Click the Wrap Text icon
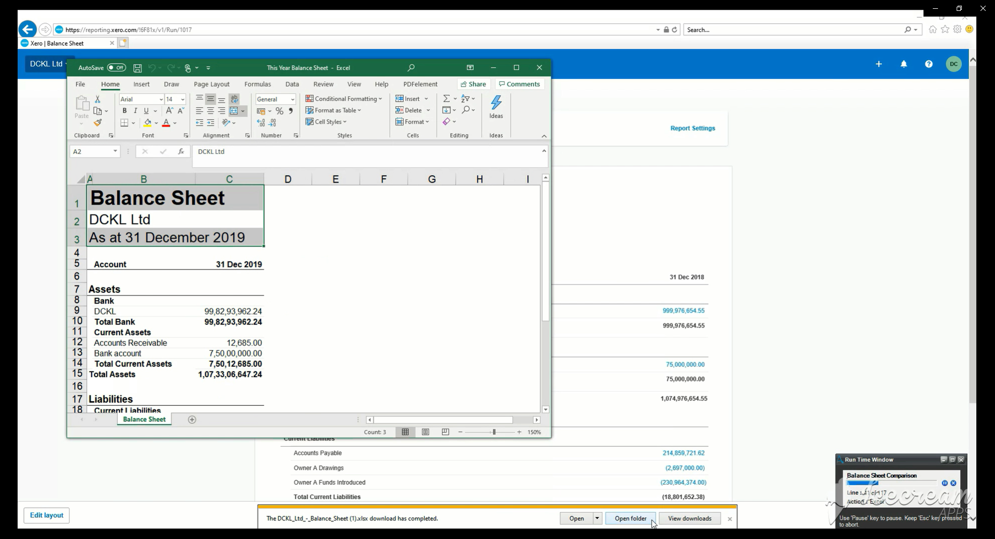Screen dimensions: 995x539 tap(234, 98)
